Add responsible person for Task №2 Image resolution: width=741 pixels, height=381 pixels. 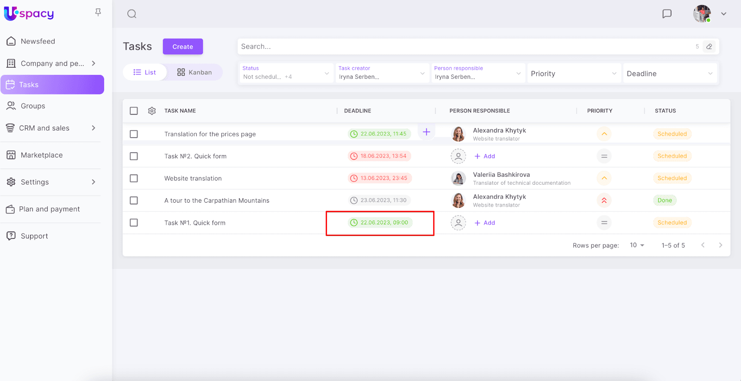485,156
